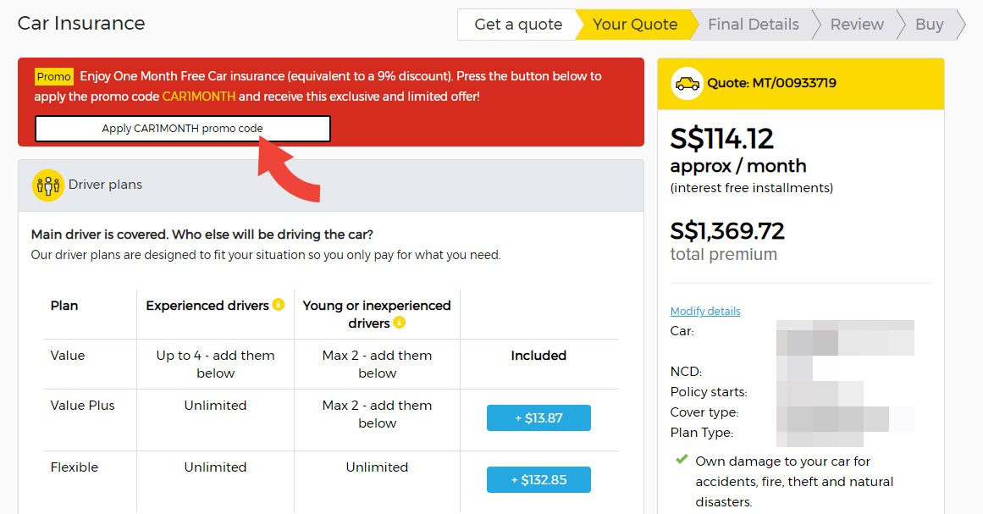Select the Value plan row
The height and width of the screenshot is (514, 983).
(x=68, y=356)
